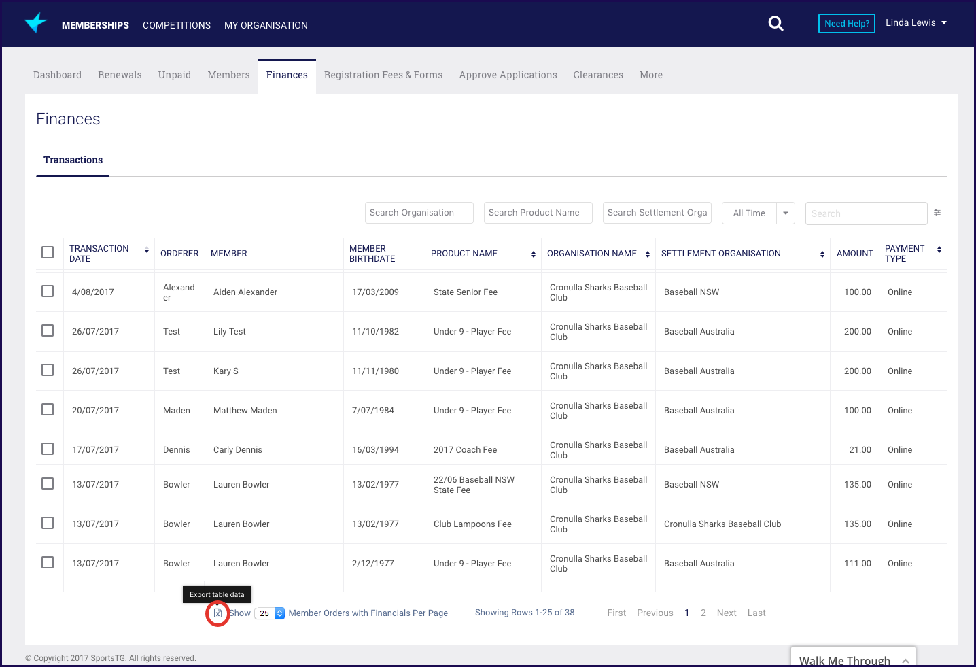This screenshot has height=667, width=976.
Task: Sort by Product Name column arrows
Action: click(x=534, y=254)
